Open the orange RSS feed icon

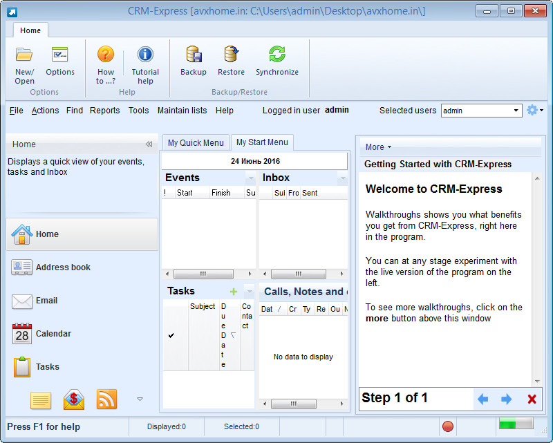(106, 399)
